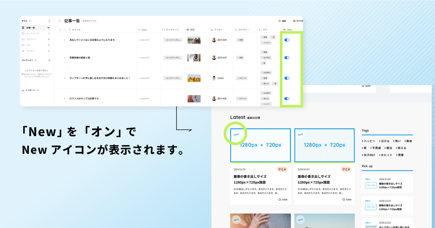
Task: Click status dot of 青春映画の鉄板５選 row
Action: (65, 58)
